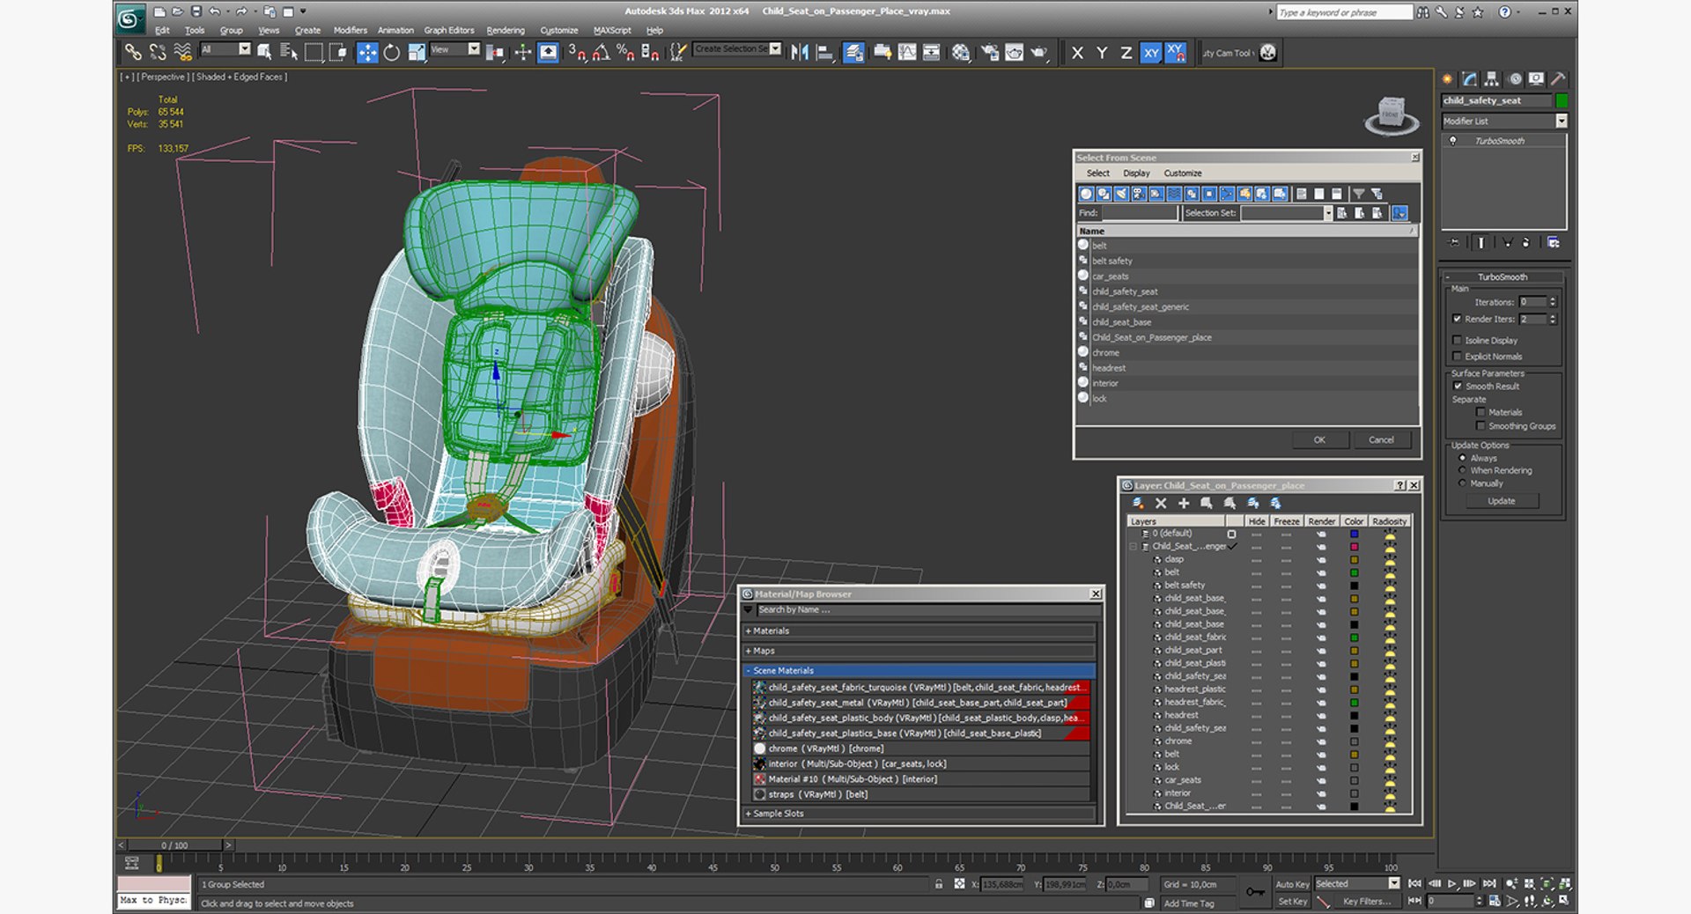The height and width of the screenshot is (914, 1691).
Task: Open the Rendering menu
Action: (x=506, y=30)
